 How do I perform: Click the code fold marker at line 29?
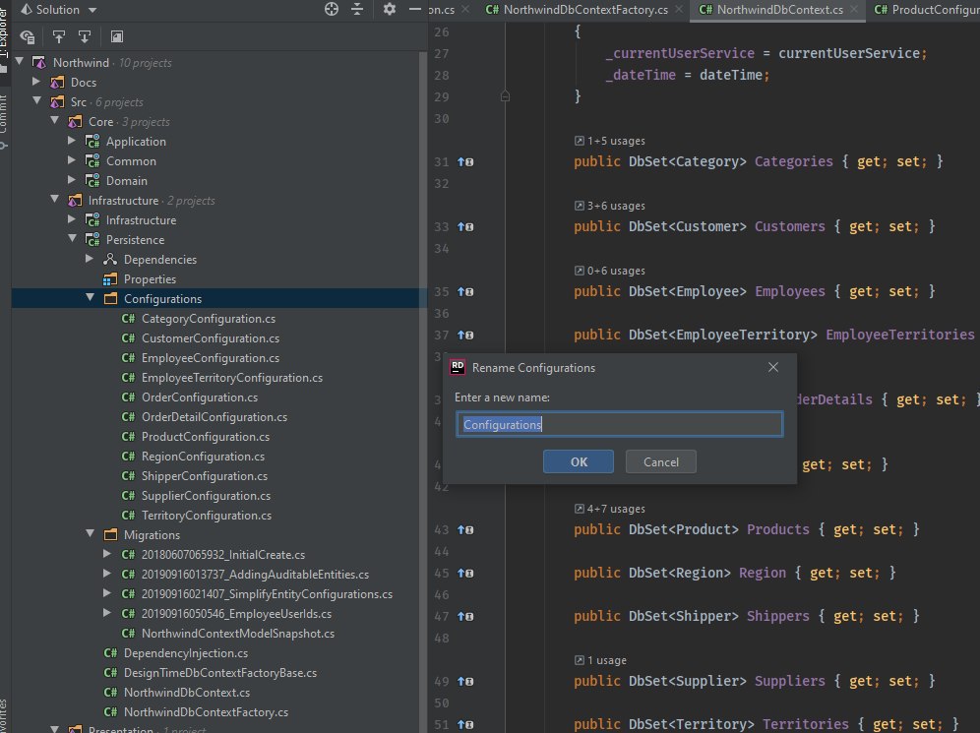[505, 96]
